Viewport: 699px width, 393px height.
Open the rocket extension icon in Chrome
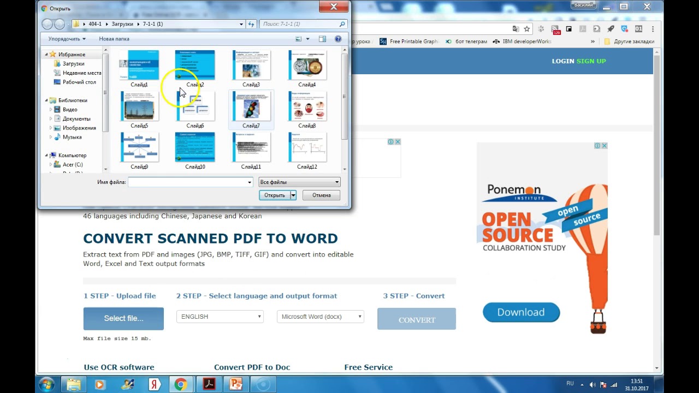(x=611, y=29)
